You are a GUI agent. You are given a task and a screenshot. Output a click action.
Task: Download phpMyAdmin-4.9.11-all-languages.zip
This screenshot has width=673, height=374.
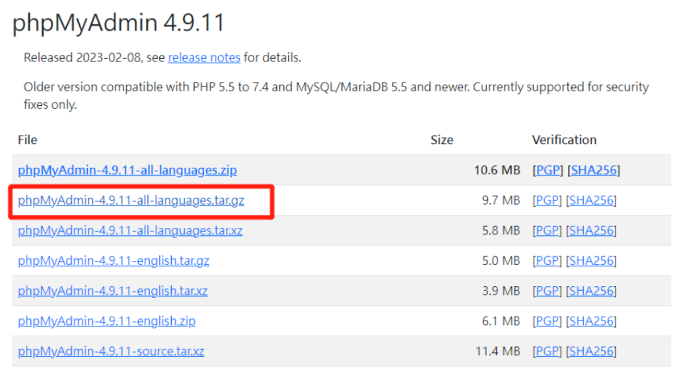127,170
